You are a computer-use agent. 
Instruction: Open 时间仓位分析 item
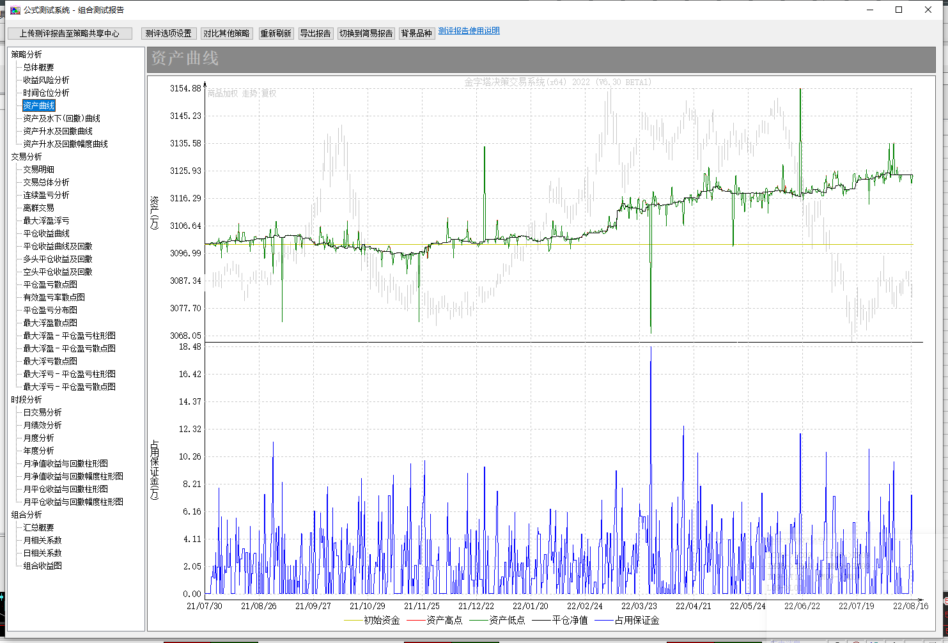click(x=47, y=93)
